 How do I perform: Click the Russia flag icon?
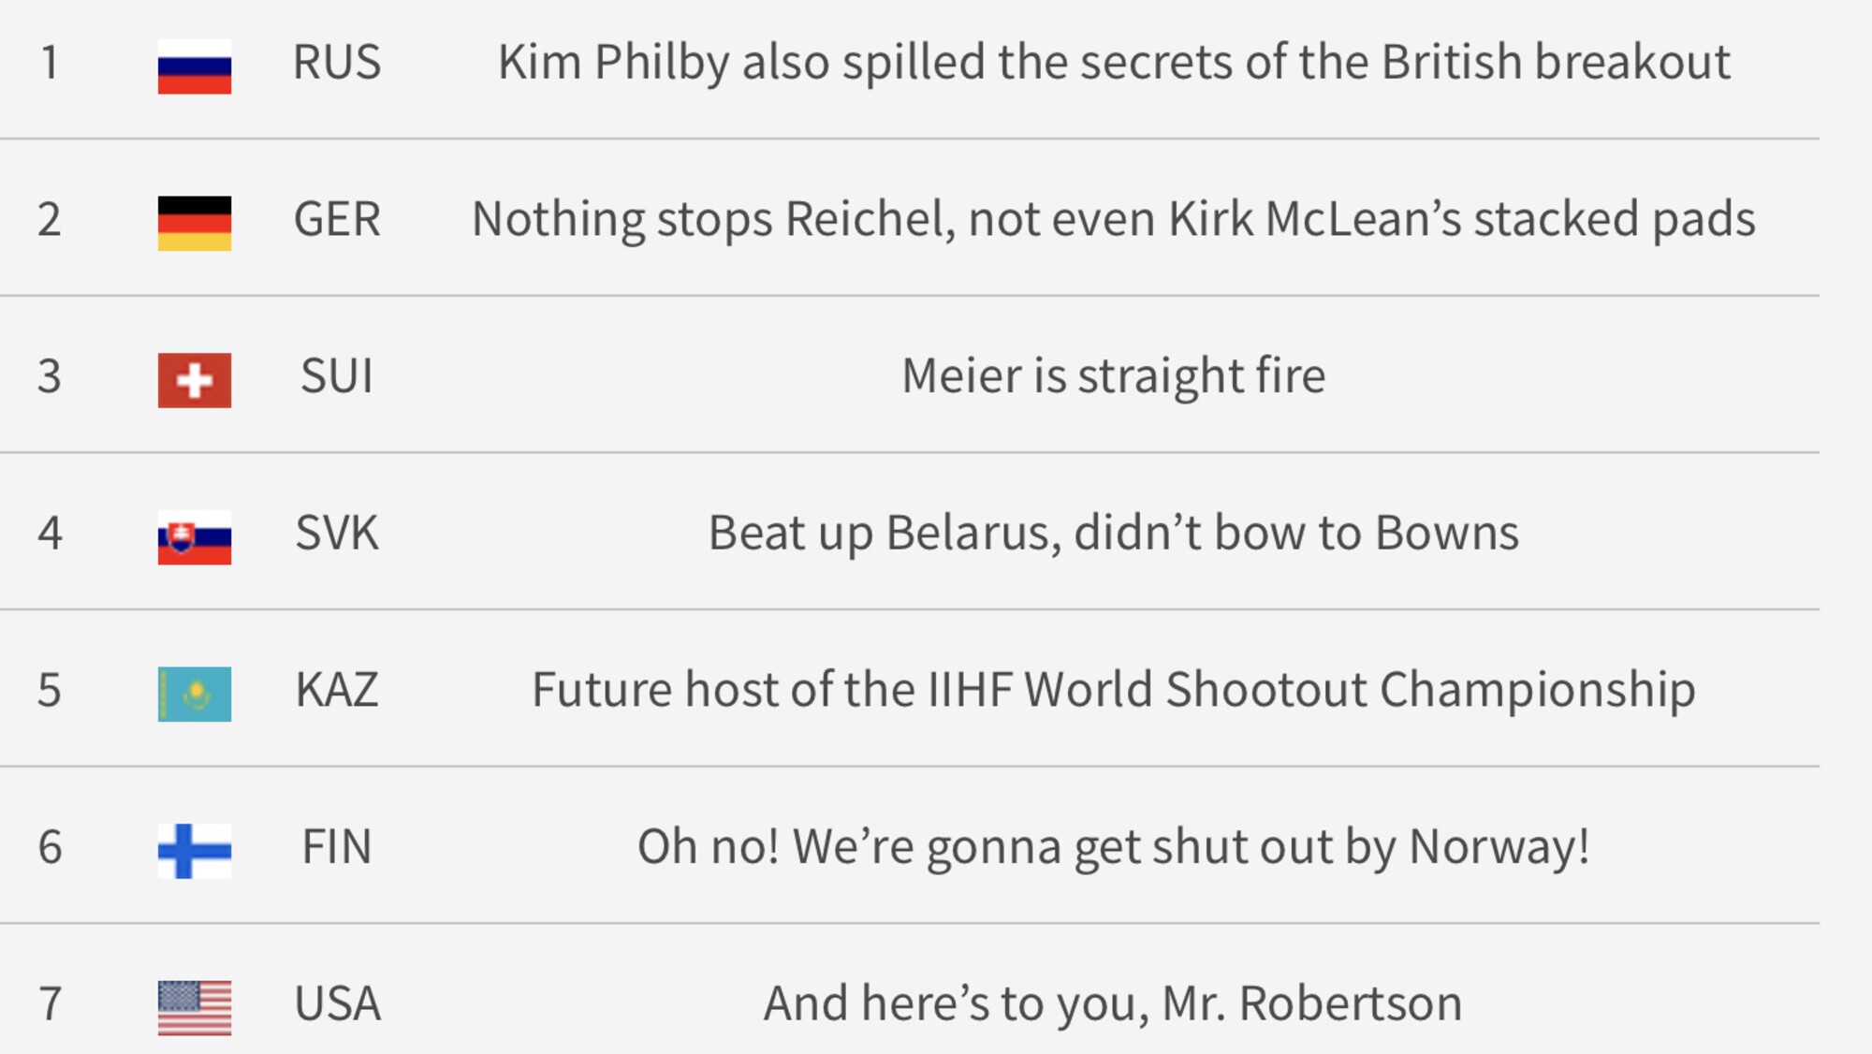(x=194, y=66)
